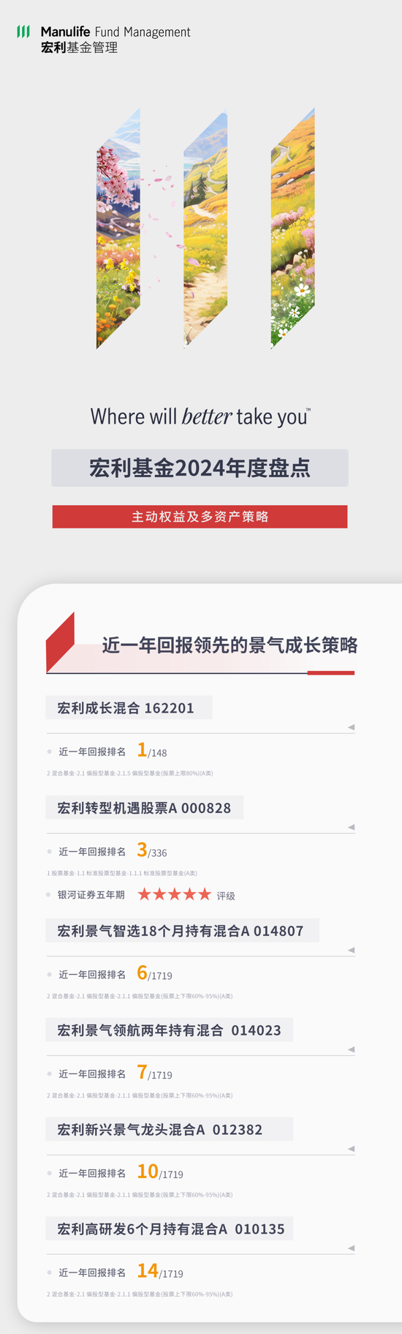Select the 宏利基金2024年度盘点 title bar
The image size is (402, 1334).
[200, 468]
